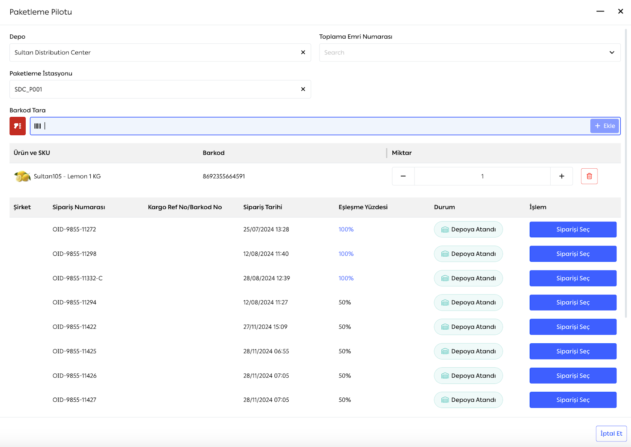Select order OID-9855-11332-C with Siparişi Seç
This screenshot has width=631, height=447.
(x=573, y=278)
